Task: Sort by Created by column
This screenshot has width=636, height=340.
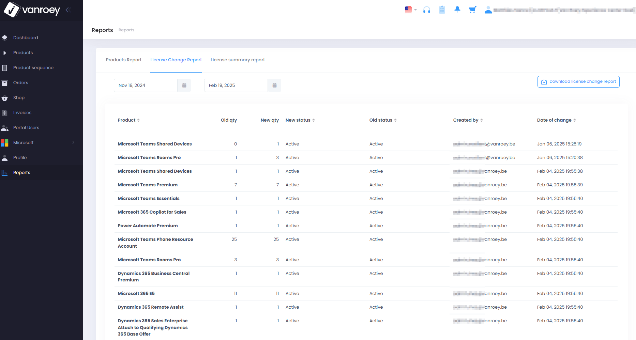Action: tap(468, 120)
